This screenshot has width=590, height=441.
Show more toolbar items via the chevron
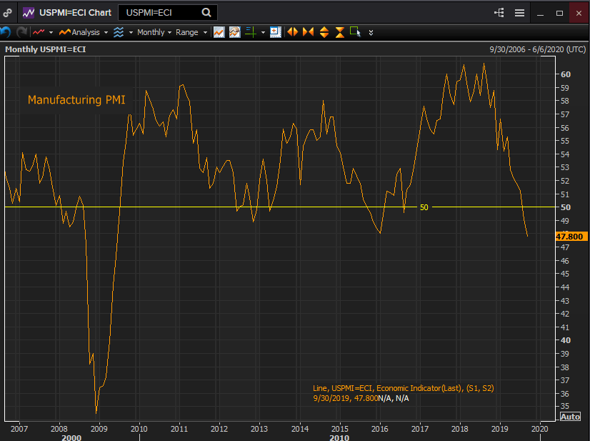pyautogui.click(x=370, y=32)
